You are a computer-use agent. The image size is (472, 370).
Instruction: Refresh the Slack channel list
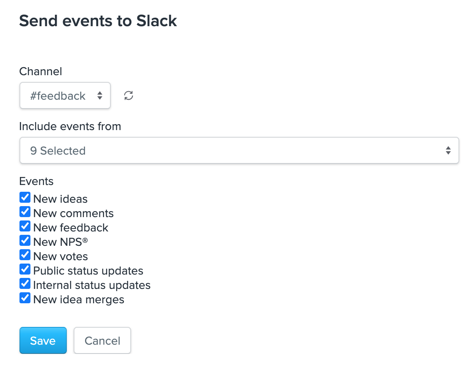coord(129,95)
